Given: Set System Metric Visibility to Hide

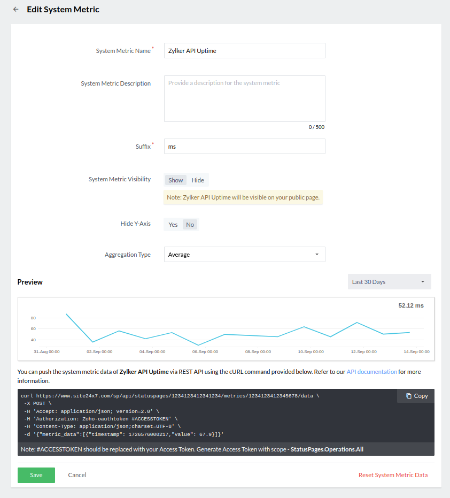Looking at the screenshot, I should [198, 180].
